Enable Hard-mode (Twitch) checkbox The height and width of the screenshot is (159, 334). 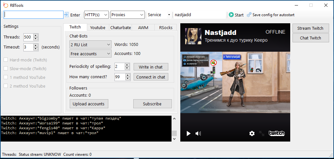pos(6,60)
